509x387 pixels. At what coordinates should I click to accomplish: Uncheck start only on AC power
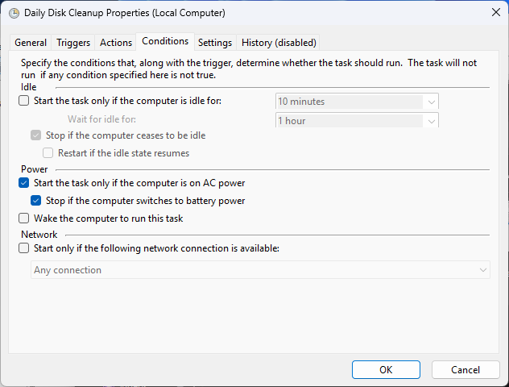[x=23, y=183]
